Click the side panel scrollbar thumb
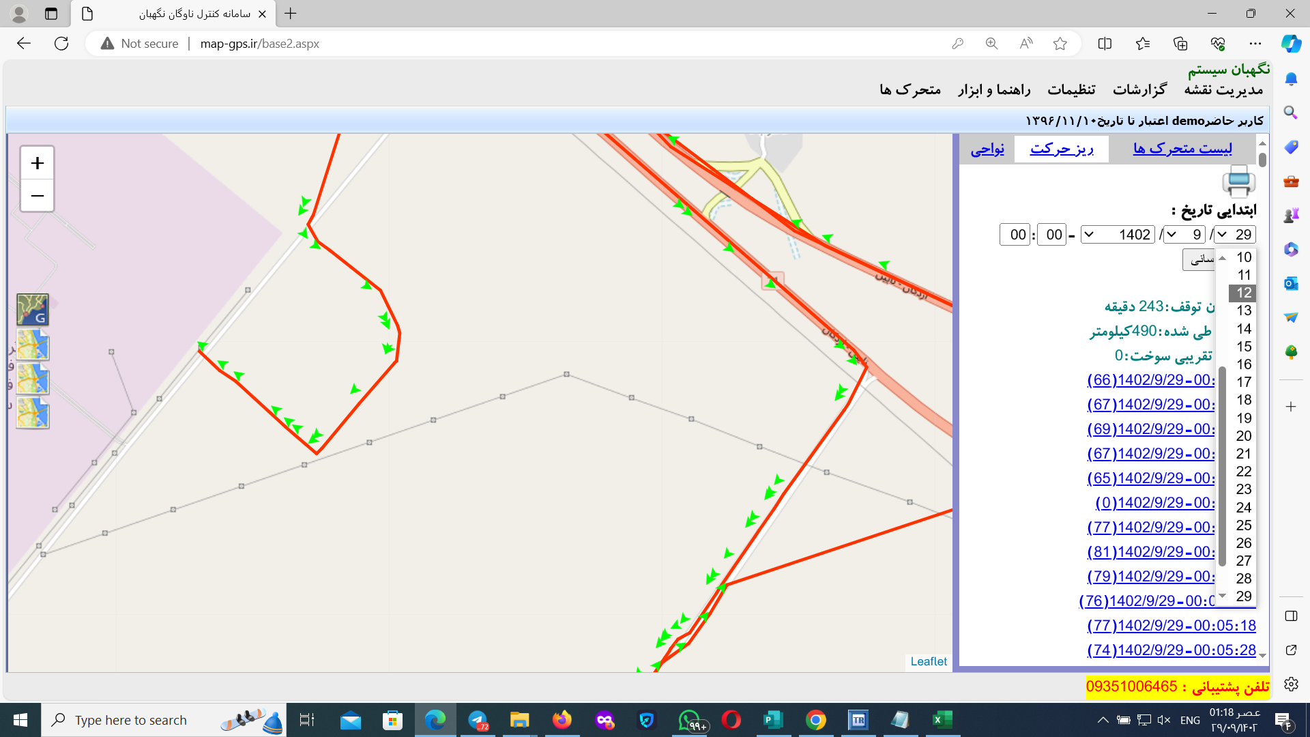1310x737 pixels. [1262, 160]
